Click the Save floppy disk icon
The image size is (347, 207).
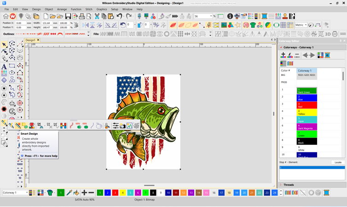[68, 16]
